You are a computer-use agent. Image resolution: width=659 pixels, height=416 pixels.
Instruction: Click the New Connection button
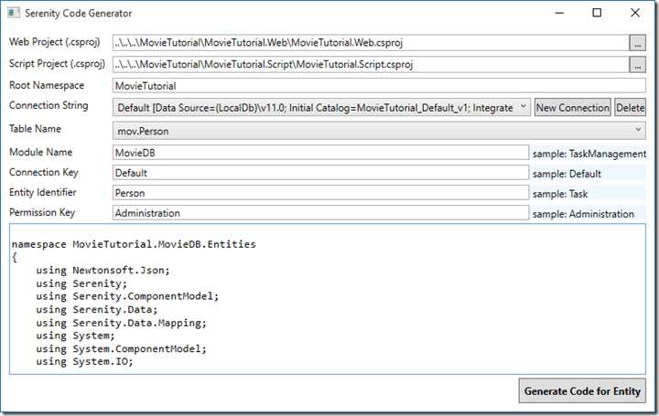point(572,108)
